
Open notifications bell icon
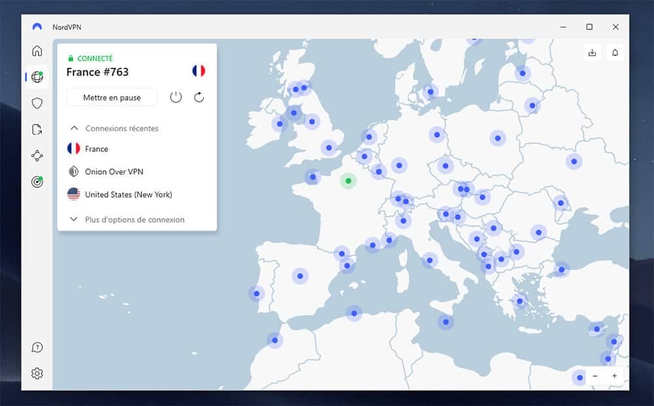click(x=615, y=52)
